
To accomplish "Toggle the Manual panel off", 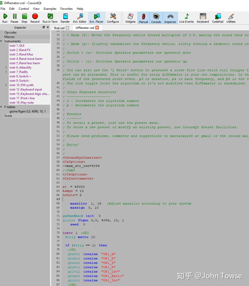I will click(x=143, y=18).
